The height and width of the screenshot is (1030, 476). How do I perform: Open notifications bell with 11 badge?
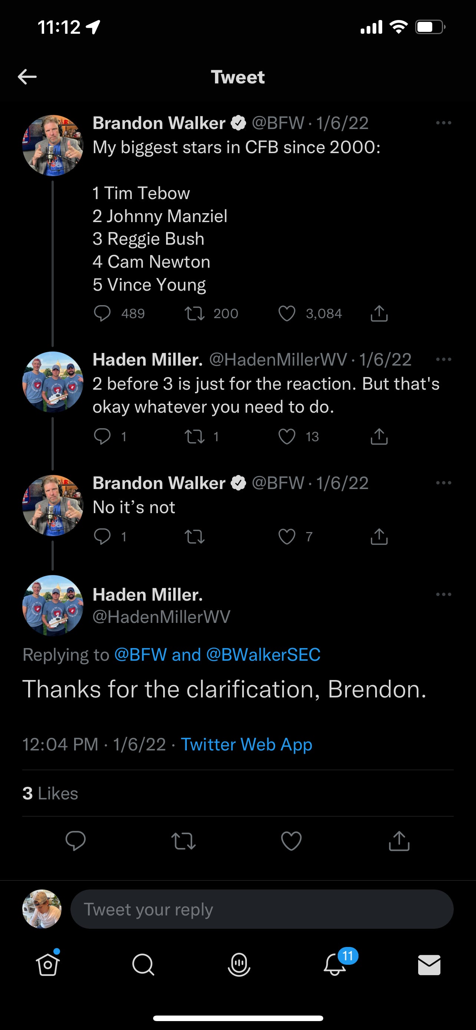335,964
